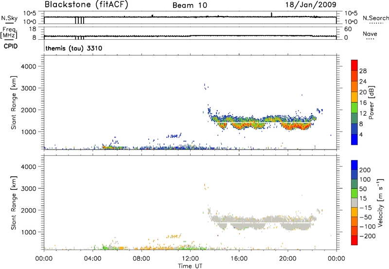Click the 'Slant Range [km]' label of velocity panel
389x269 pixels.
pyautogui.click(x=14, y=203)
